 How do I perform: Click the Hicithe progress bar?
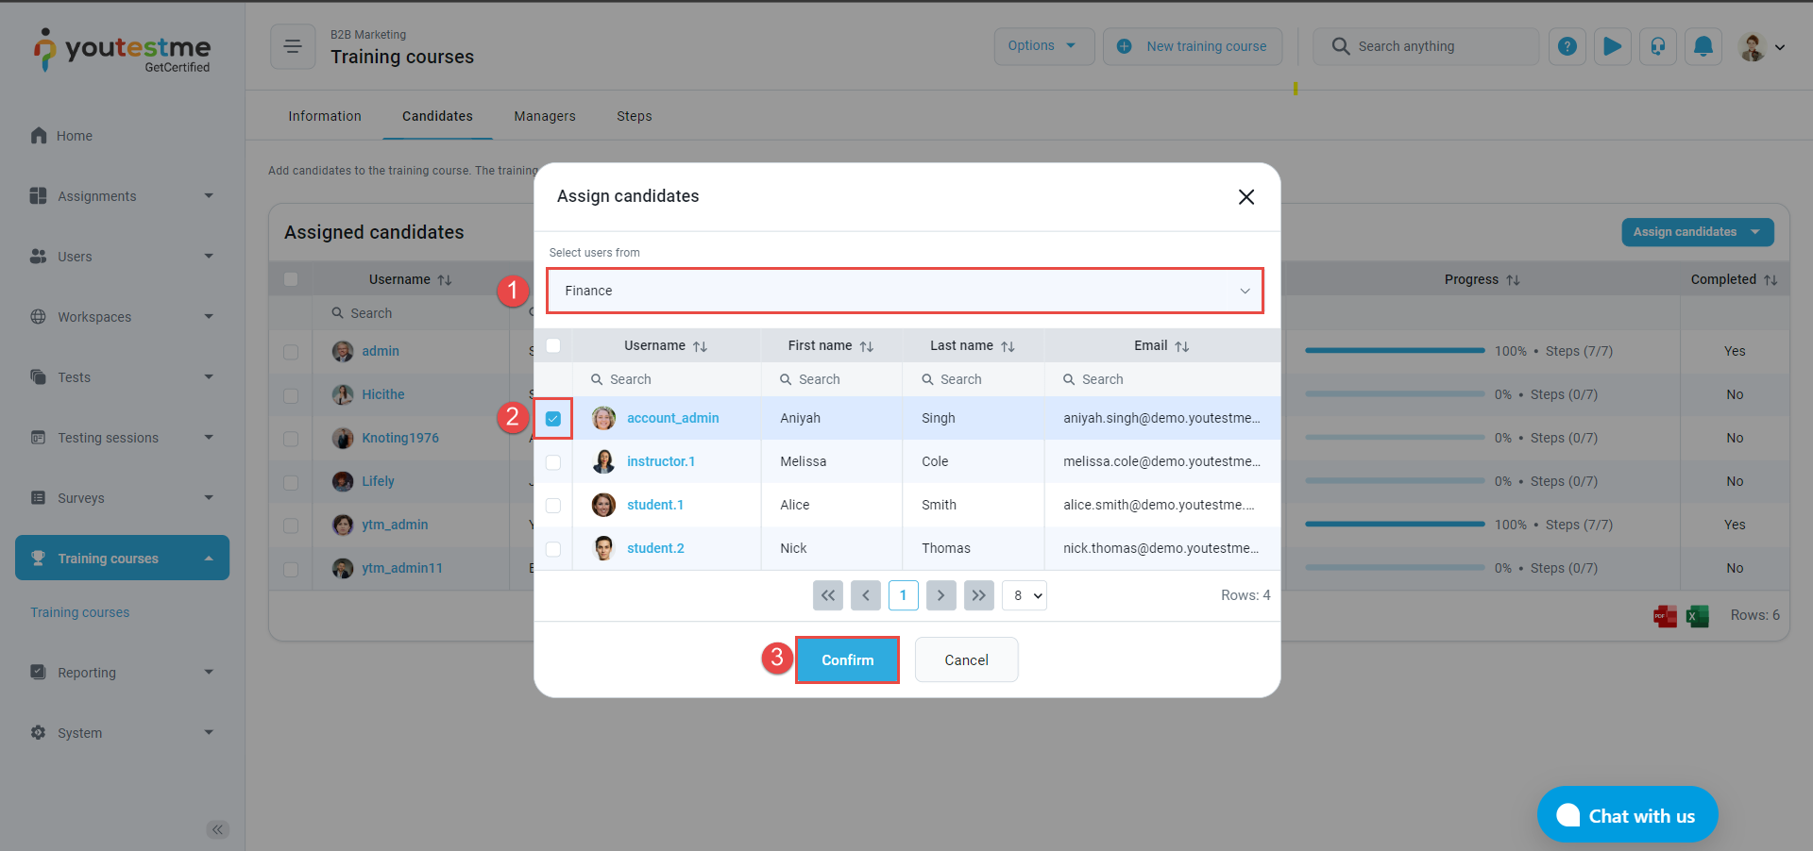pyautogui.click(x=1395, y=394)
